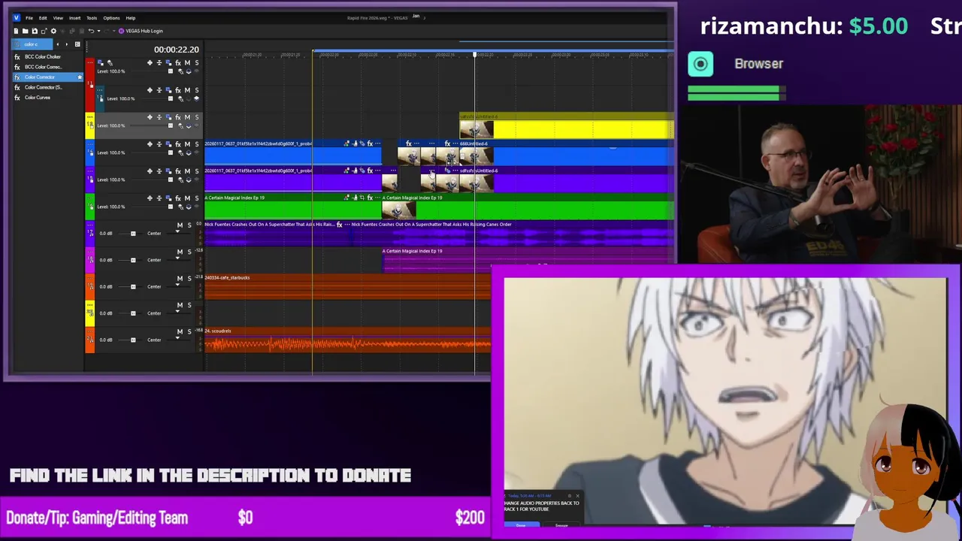The width and height of the screenshot is (962, 541).
Task: Open the View menu
Action: click(x=58, y=18)
